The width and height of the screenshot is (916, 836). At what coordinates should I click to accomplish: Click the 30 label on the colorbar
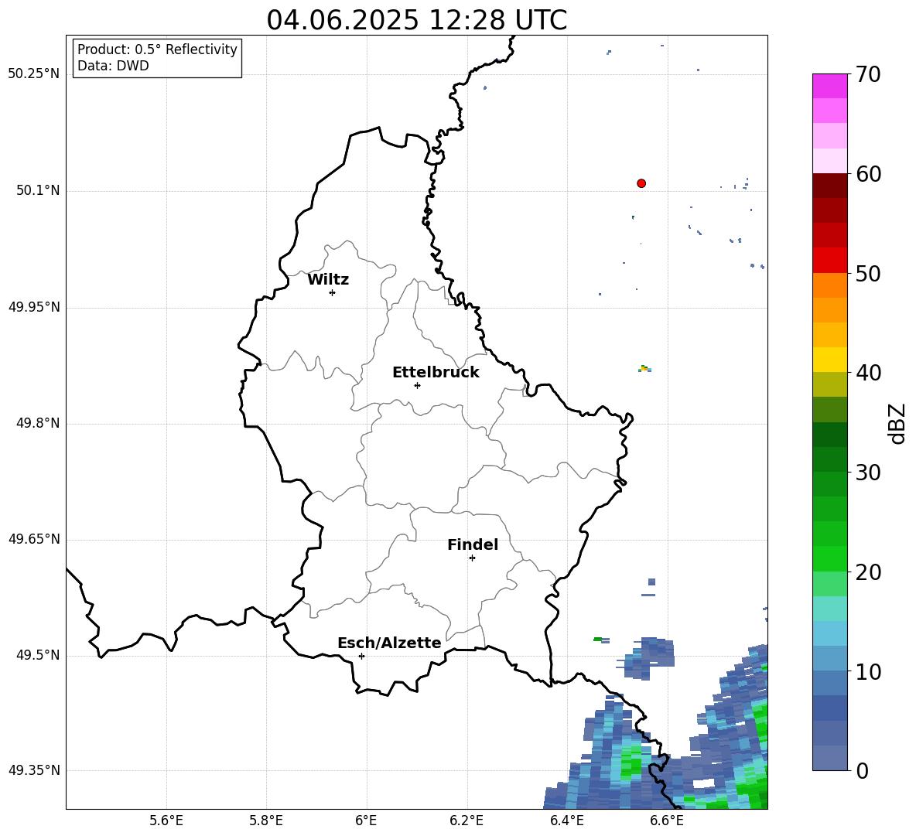pyautogui.click(x=868, y=473)
